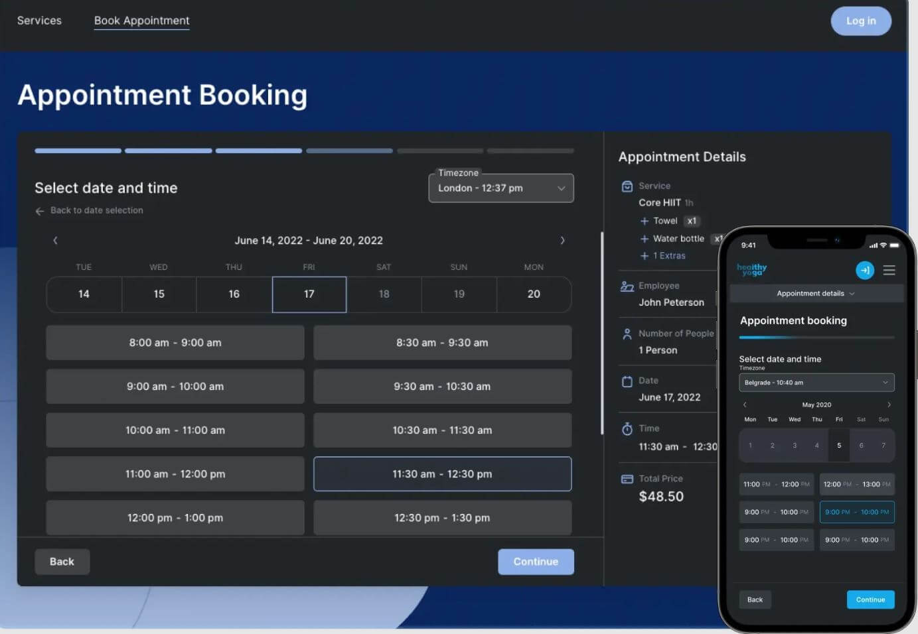Select Friday 17 in the week row
Screen dimensions: 918x634
309,294
